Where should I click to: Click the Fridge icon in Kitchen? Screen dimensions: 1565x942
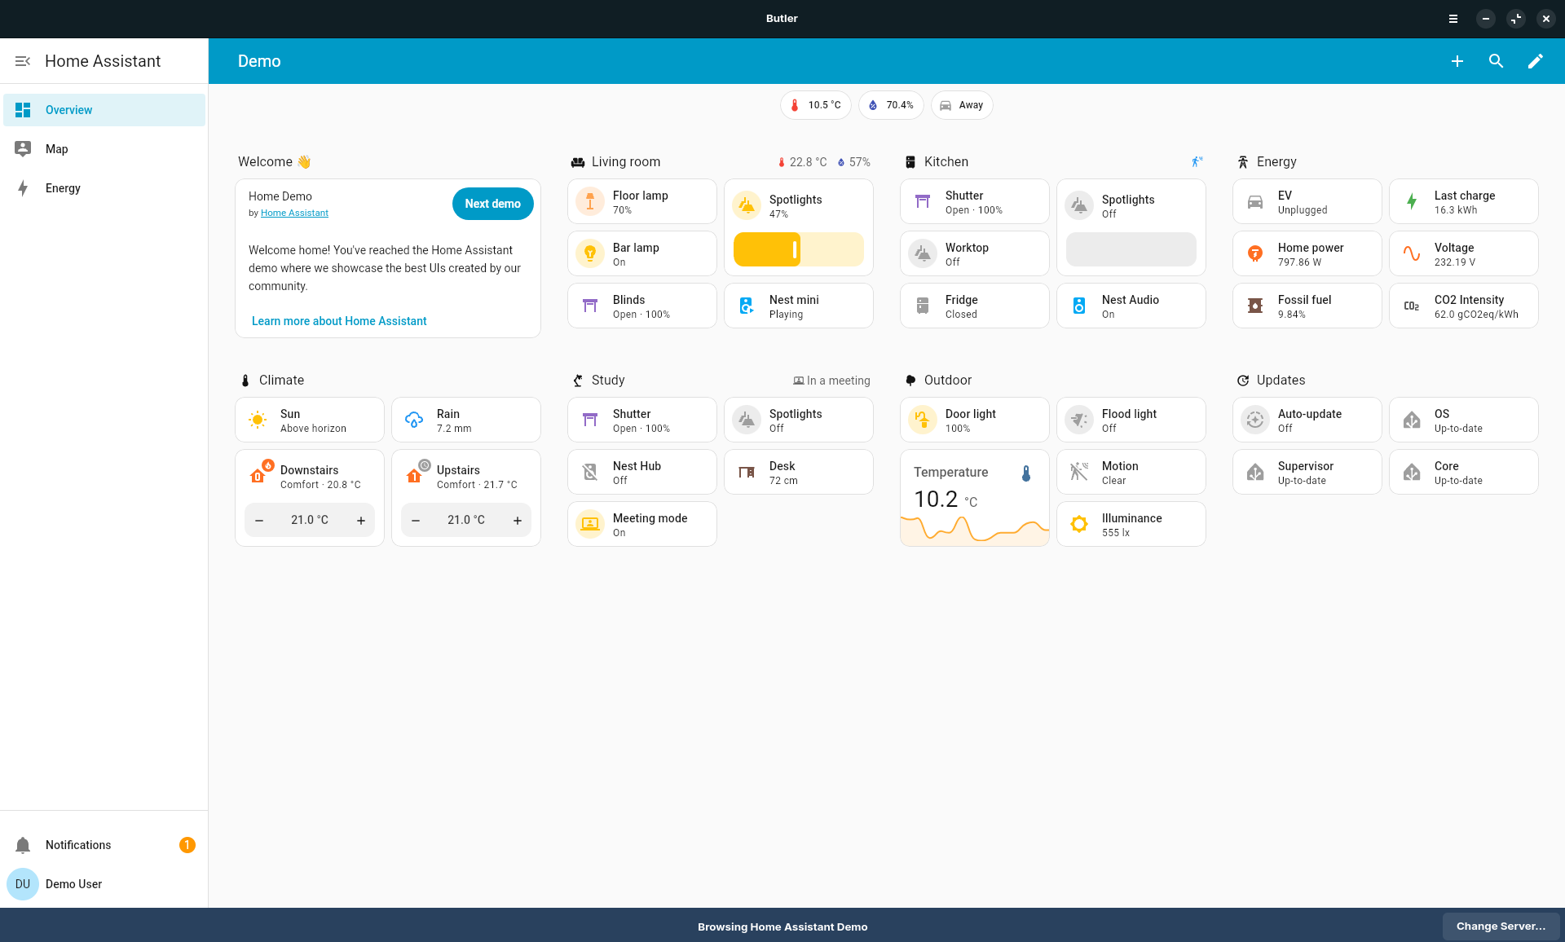923,306
